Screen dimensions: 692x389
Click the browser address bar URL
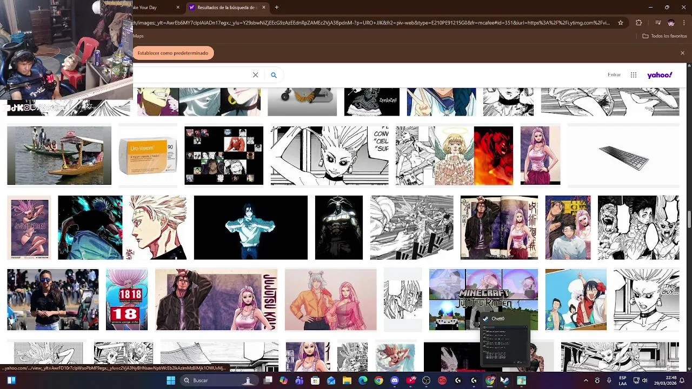tap(372, 23)
